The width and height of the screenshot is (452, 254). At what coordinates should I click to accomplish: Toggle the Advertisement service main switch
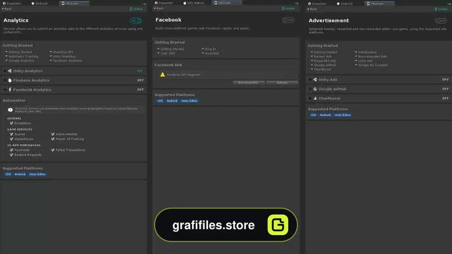click(x=441, y=21)
